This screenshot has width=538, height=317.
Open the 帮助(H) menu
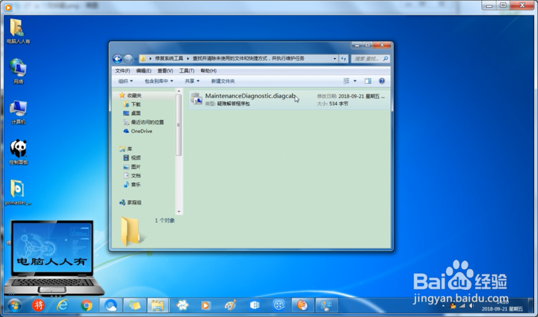click(208, 70)
